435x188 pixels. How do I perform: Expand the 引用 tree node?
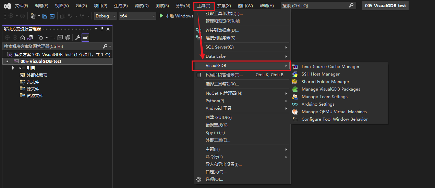pos(13,68)
